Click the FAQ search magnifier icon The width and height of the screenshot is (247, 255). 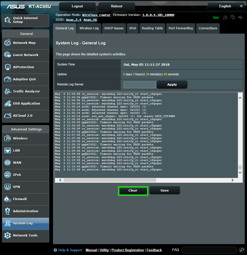242,250
